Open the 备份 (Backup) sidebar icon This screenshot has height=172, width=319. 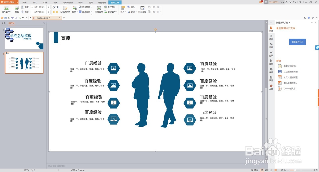(271, 79)
